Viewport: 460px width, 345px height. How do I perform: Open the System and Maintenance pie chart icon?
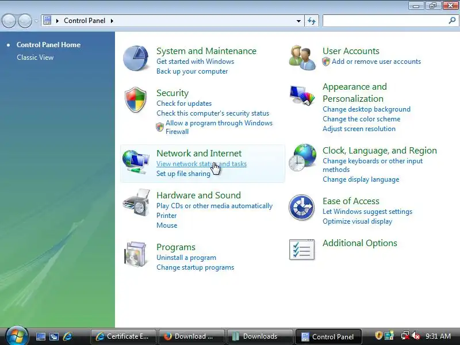coord(136,58)
